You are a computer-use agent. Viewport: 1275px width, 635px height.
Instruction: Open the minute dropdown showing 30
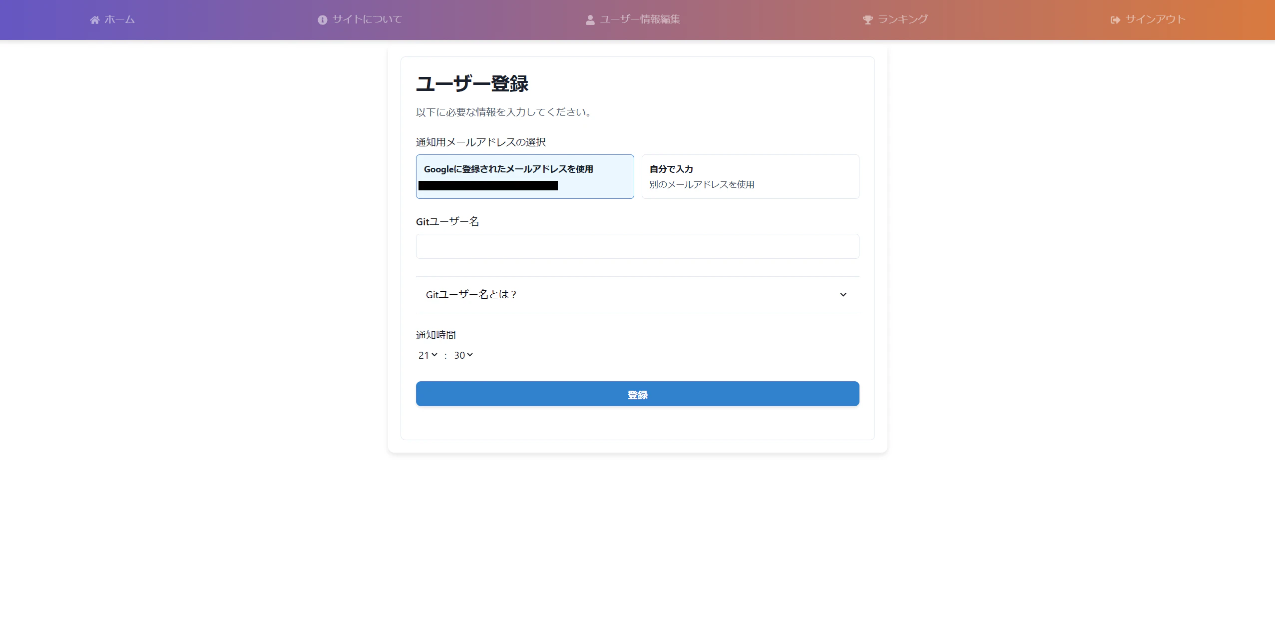(x=463, y=355)
